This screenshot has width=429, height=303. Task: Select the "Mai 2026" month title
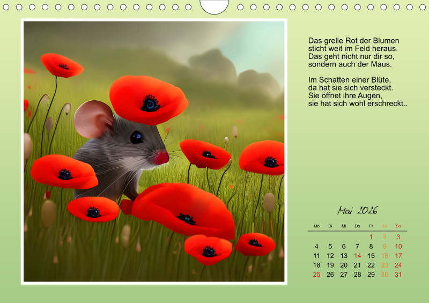(357, 210)
